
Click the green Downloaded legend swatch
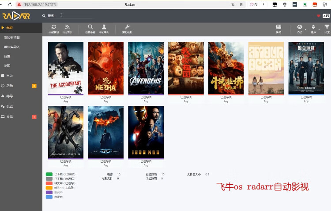(49, 174)
